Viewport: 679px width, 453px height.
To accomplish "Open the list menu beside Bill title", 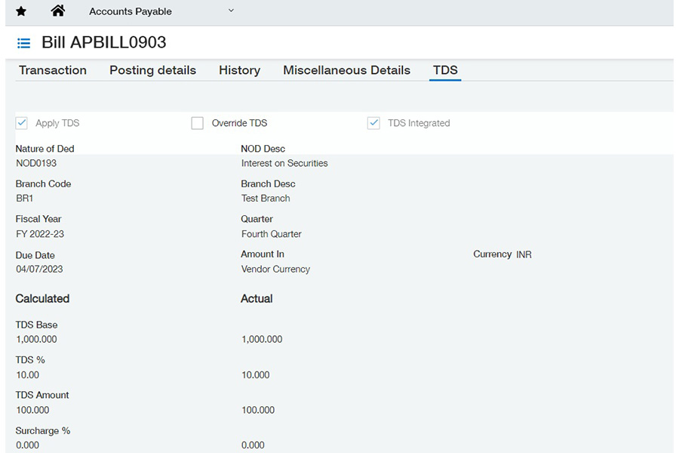I will 23,43.
